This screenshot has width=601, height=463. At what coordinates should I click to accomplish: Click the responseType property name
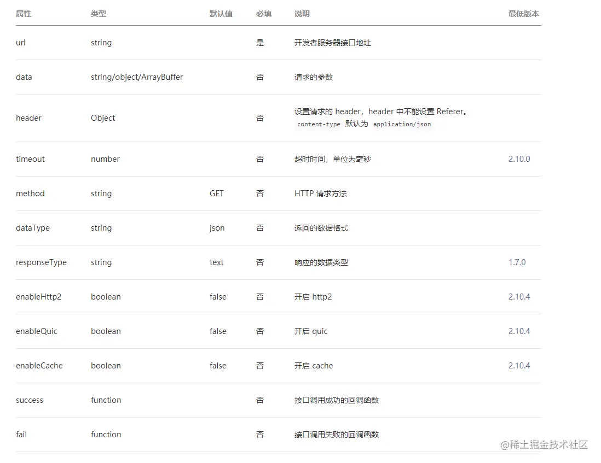click(41, 262)
